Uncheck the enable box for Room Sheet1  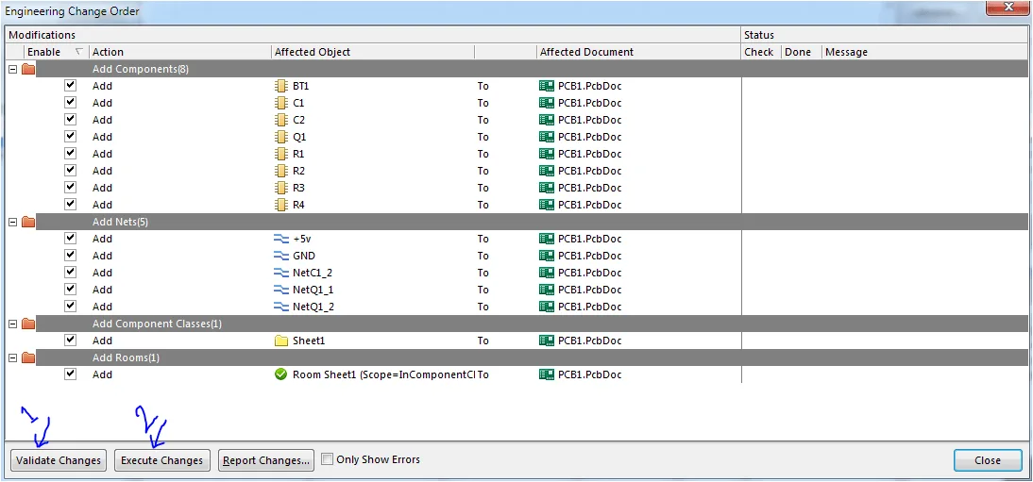point(71,374)
